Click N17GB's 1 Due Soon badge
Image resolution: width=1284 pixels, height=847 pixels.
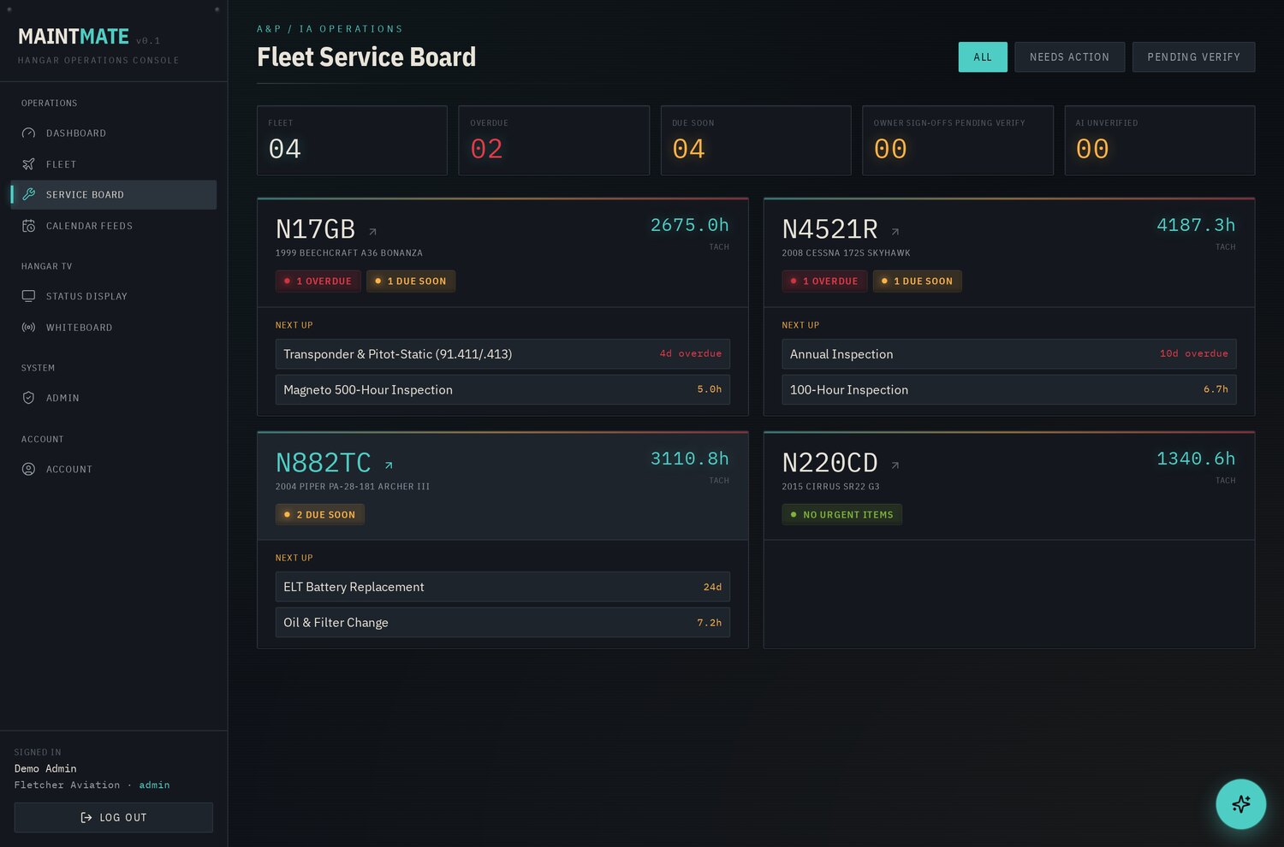[411, 281]
